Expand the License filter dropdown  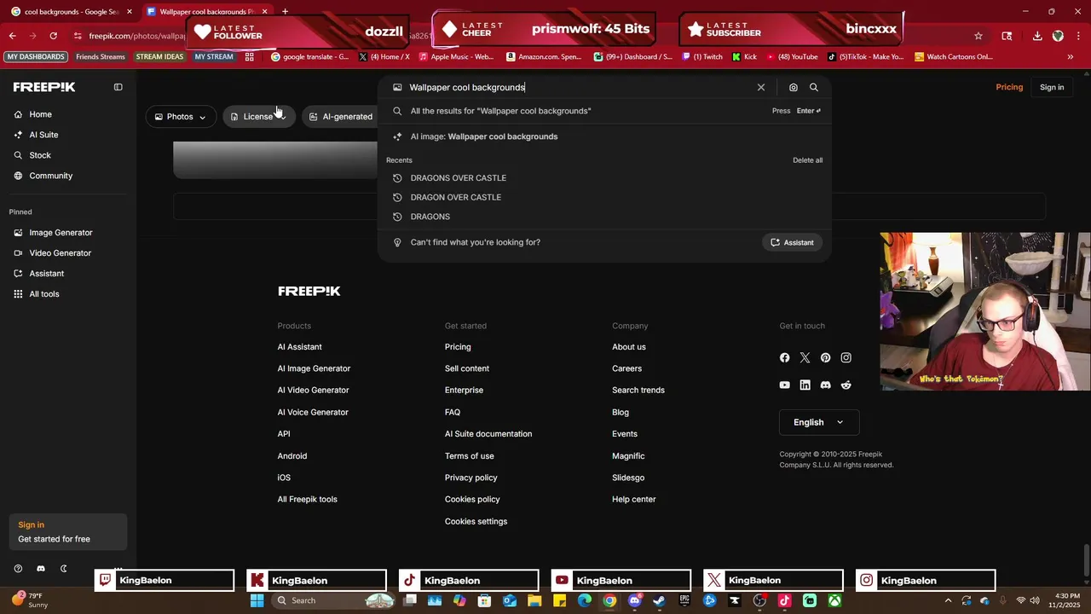(x=258, y=117)
